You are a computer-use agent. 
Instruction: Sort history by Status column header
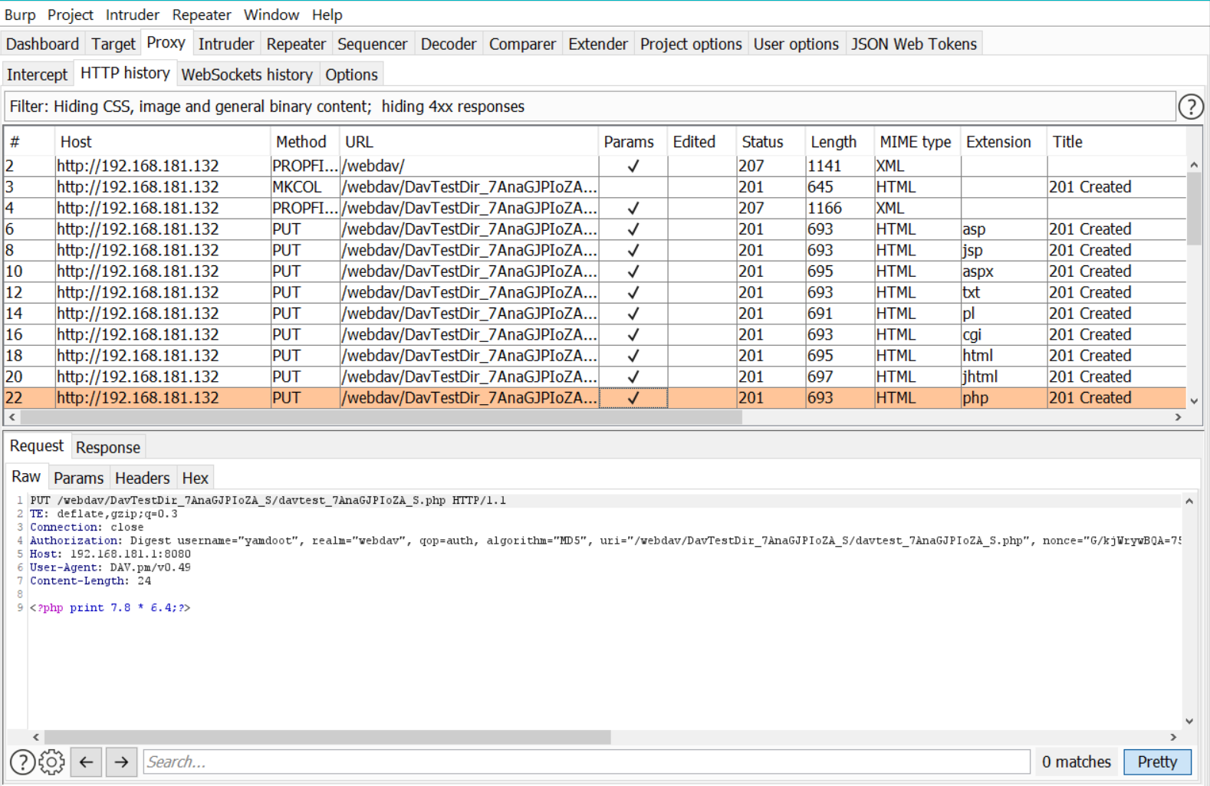point(762,142)
